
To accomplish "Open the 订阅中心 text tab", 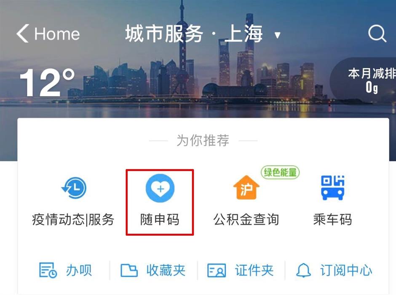I will [346, 270].
